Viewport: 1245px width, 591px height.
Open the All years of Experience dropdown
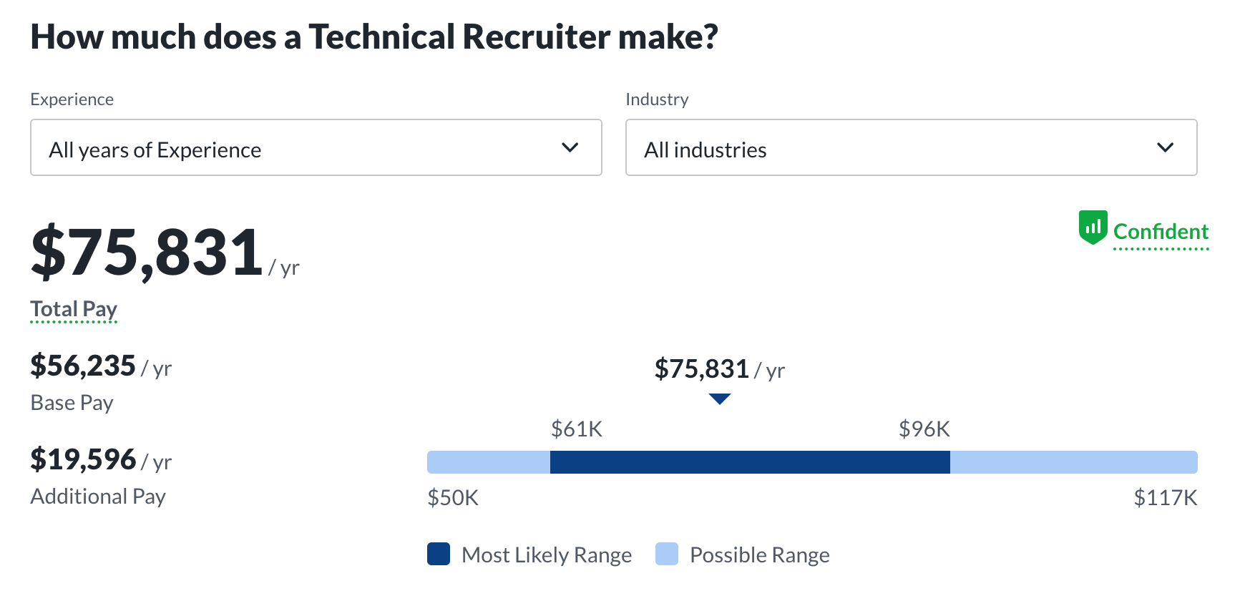tap(315, 147)
